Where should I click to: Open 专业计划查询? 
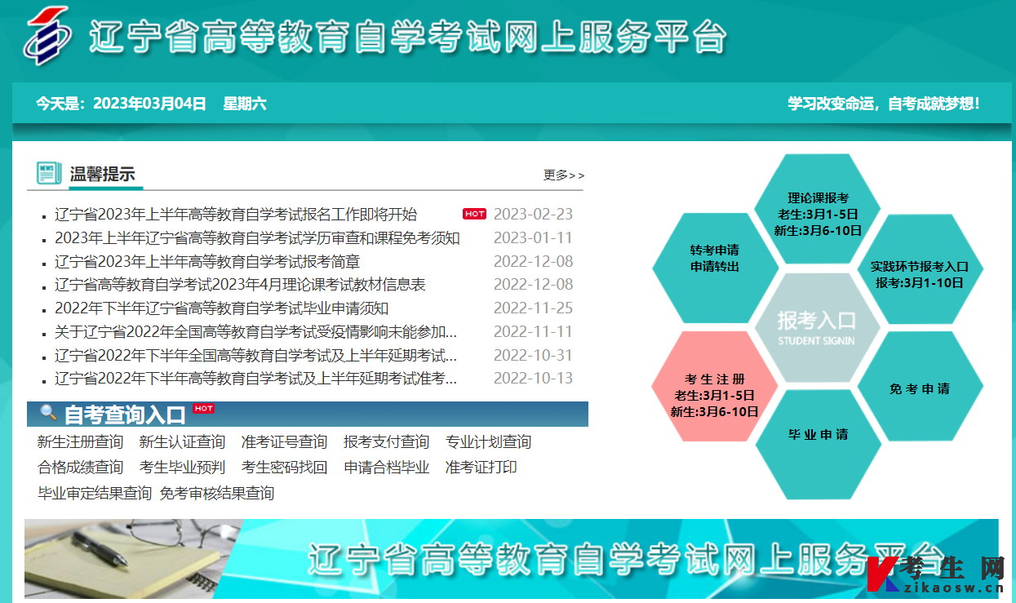(x=488, y=442)
